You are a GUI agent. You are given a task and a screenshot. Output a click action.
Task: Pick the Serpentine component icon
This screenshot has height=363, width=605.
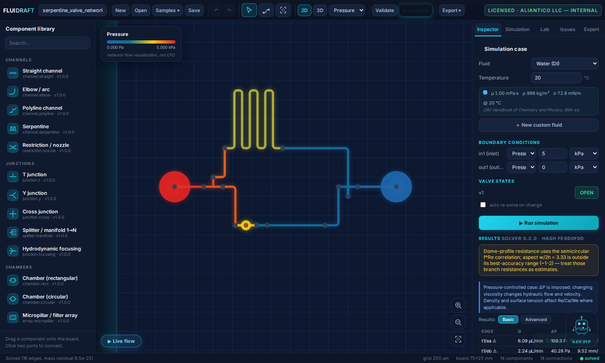click(13, 129)
